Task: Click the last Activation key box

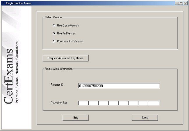Action: pos(154,103)
